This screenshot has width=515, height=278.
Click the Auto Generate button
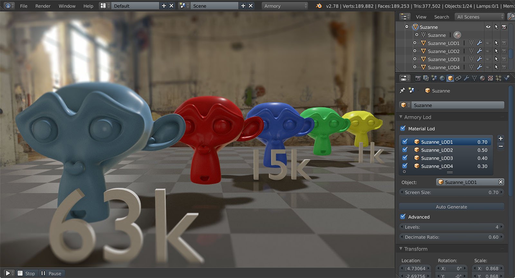pos(452,207)
